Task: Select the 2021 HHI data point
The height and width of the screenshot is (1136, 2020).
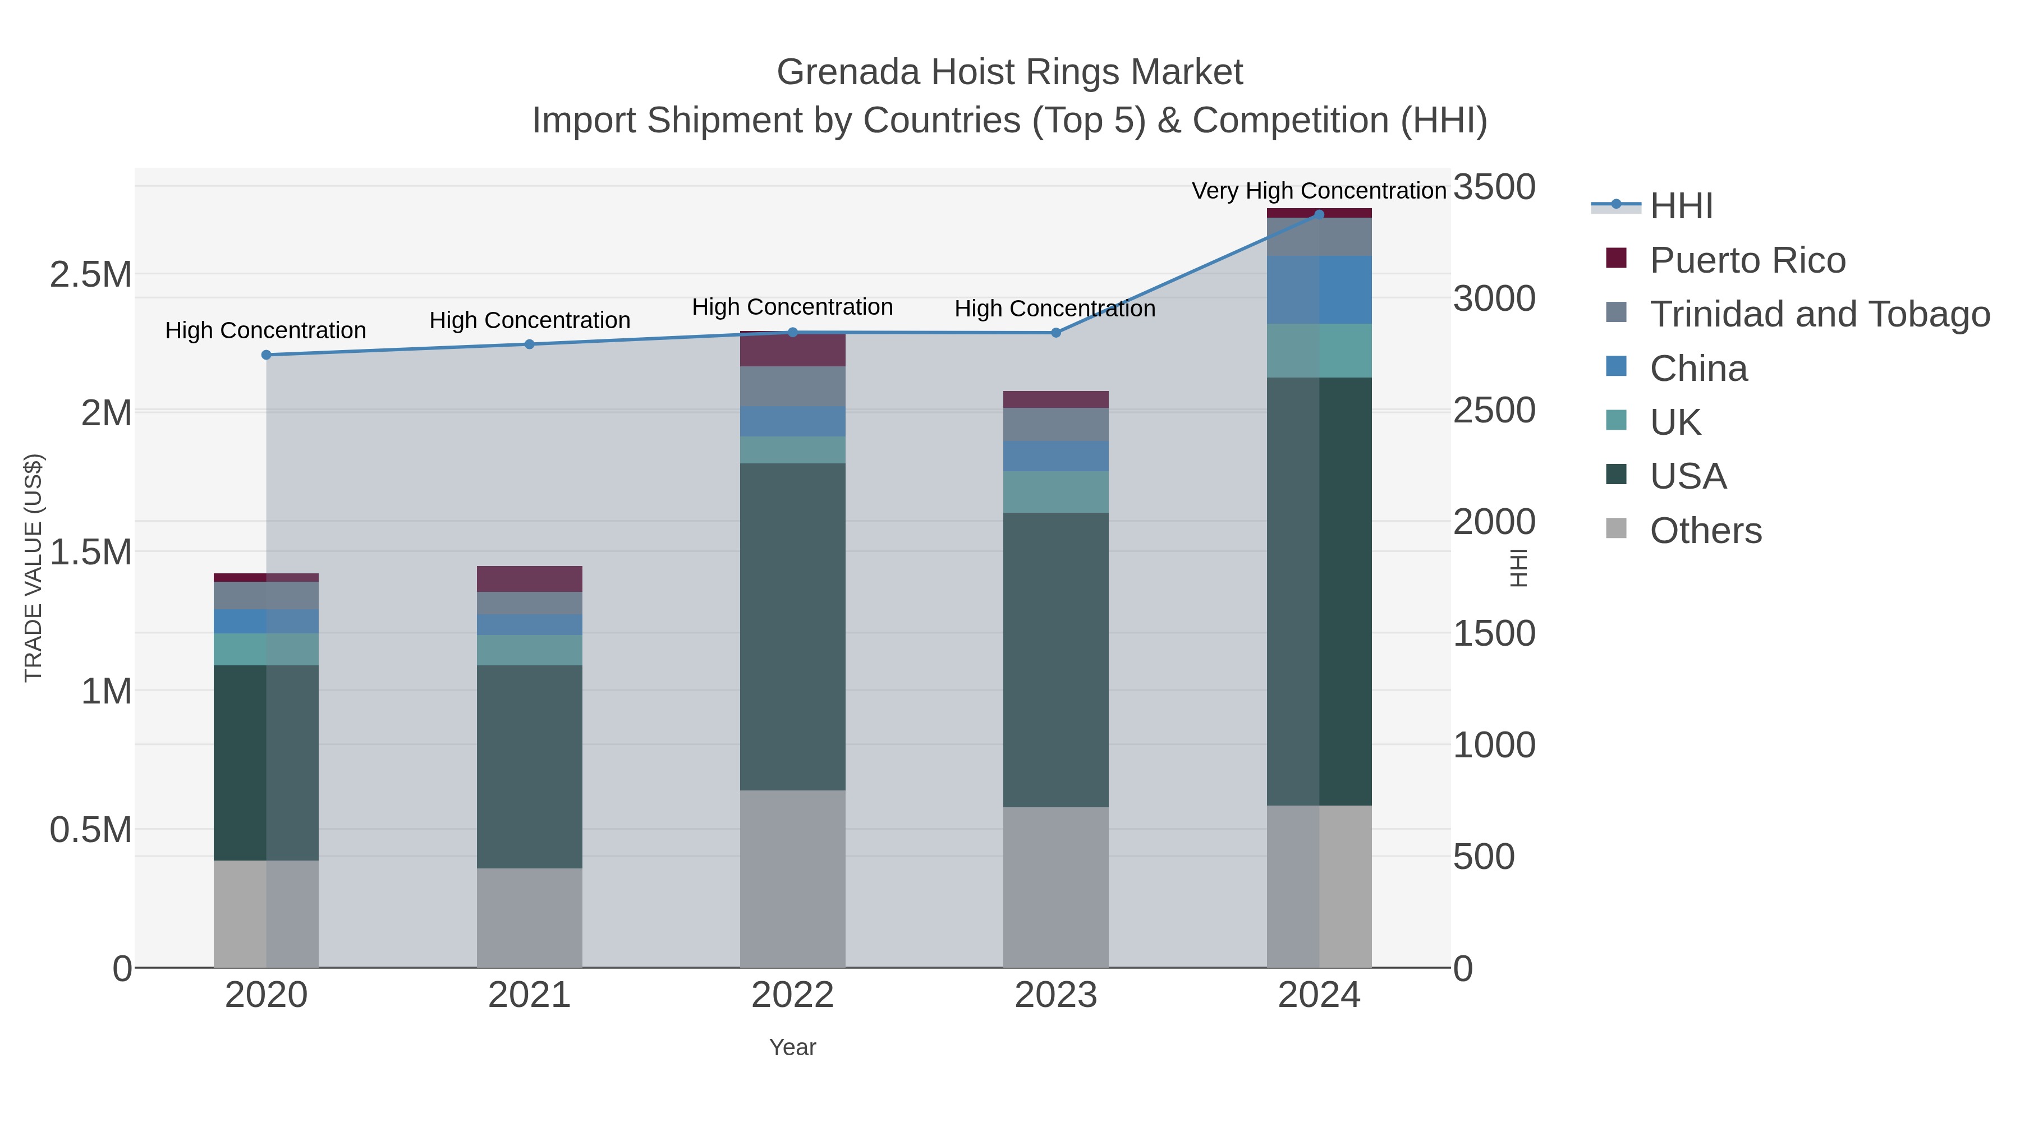Action: coord(529,344)
